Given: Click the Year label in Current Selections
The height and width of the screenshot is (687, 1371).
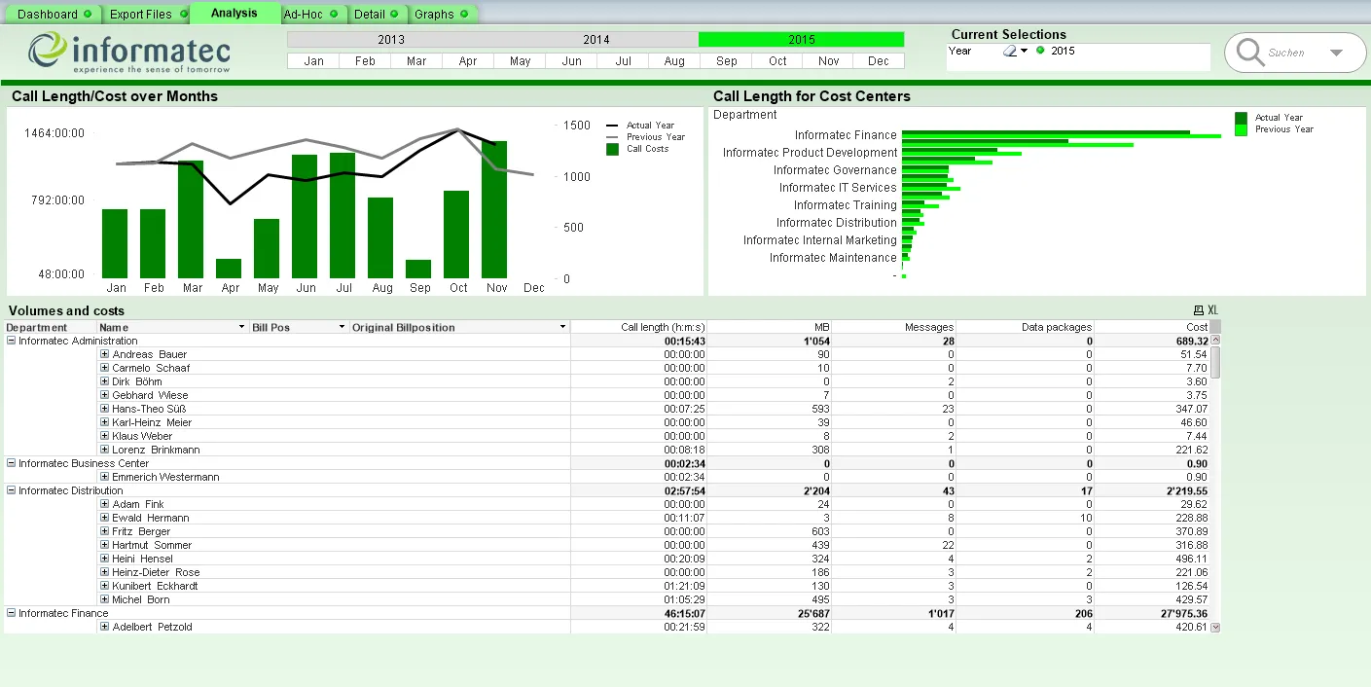Looking at the screenshot, I should point(959,51).
